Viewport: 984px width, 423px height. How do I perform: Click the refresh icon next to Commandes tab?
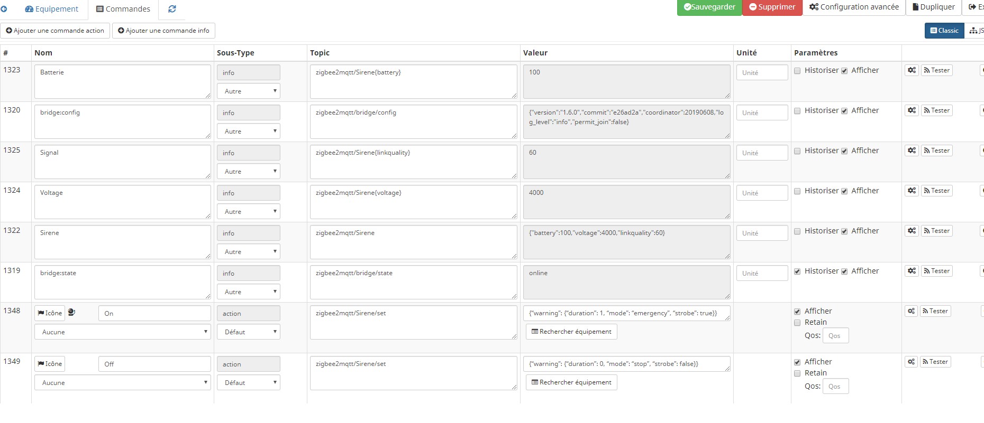(172, 9)
